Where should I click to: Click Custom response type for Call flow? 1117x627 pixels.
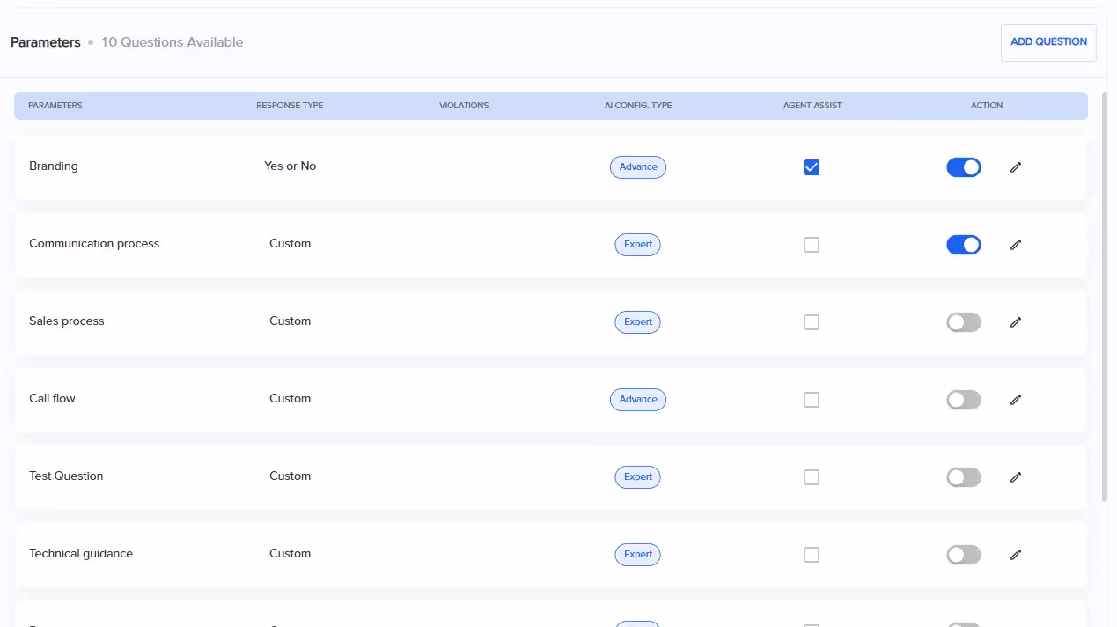click(290, 399)
